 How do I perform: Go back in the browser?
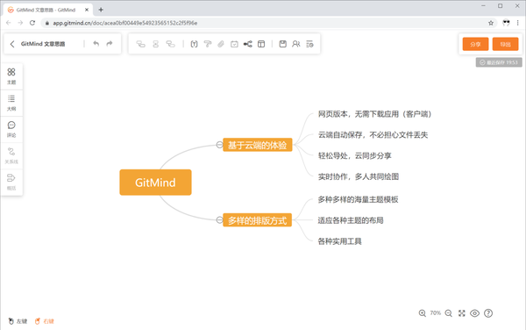click(9, 23)
